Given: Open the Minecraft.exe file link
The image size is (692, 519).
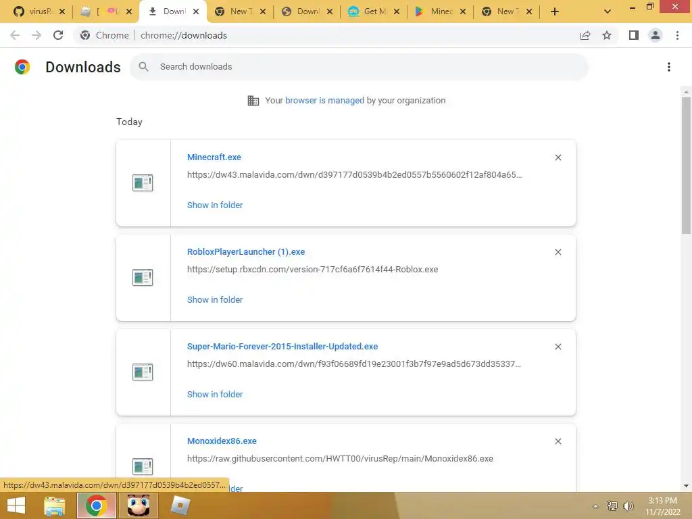Looking at the screenshot, I should click(214, 157).
